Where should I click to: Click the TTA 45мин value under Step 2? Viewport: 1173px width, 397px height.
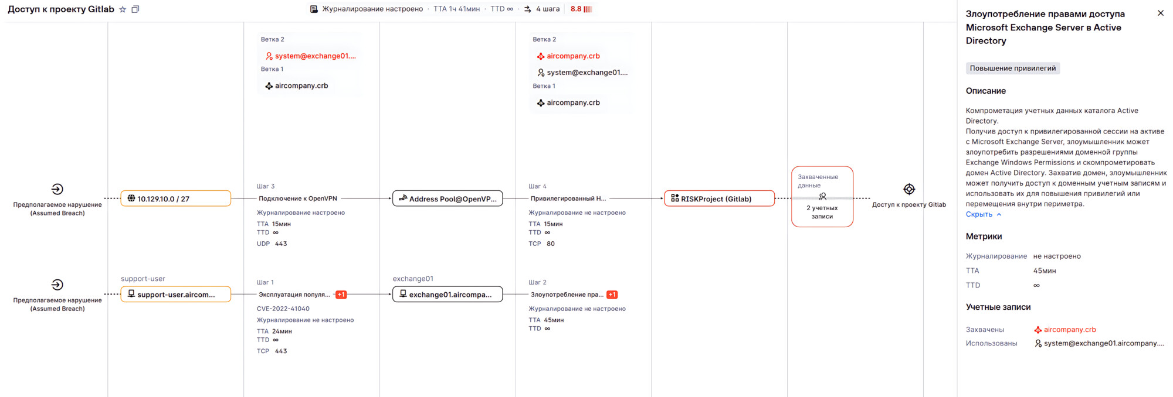(x=546, y=320)
